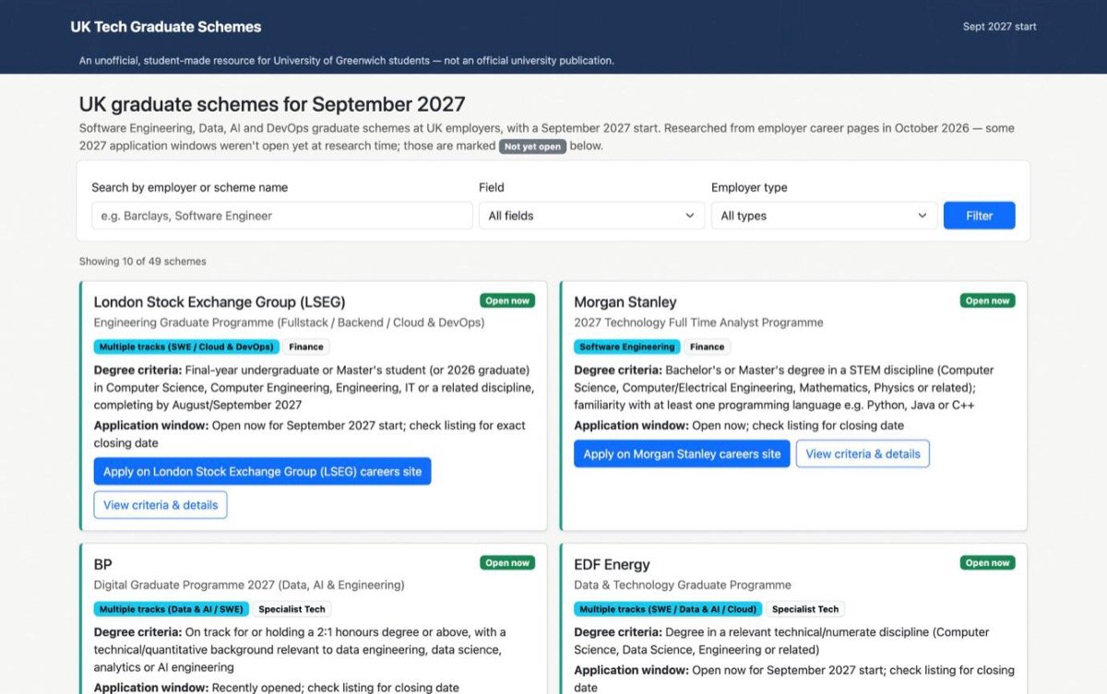Click the Open now badge on LSEG card
This screenshot has height=694, width=1107.
pos(507,300)
